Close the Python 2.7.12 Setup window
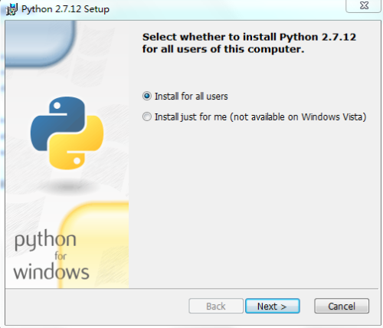The height and width of the screenshot is (328, 383). (x=364, y=5)
